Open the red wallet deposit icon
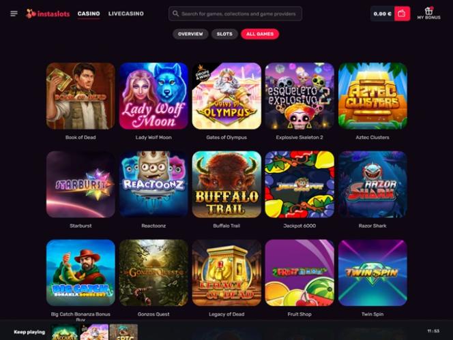Viewport: 453px width, 340px height. [x=402, y=14]
